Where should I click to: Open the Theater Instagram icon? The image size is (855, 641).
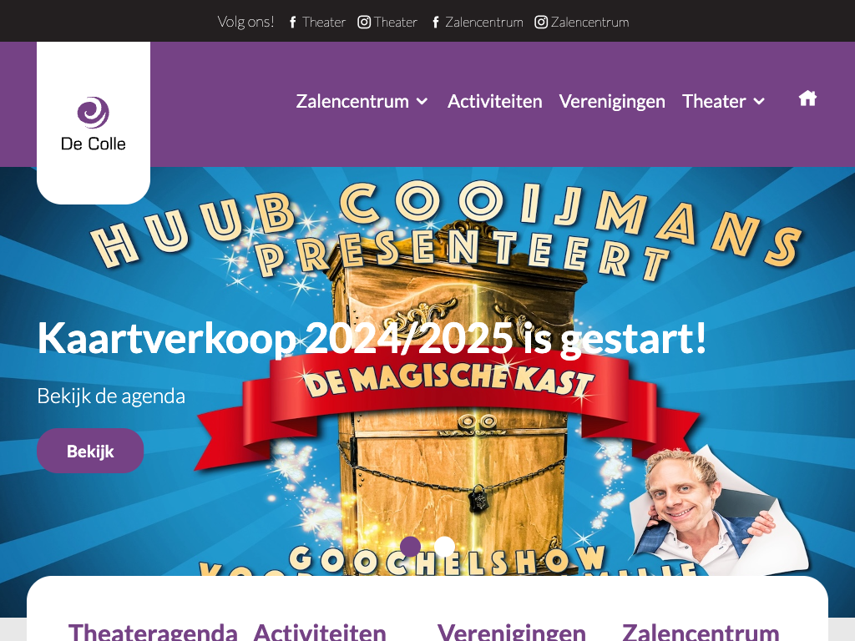pyautogui.click(x=364, y=23)
